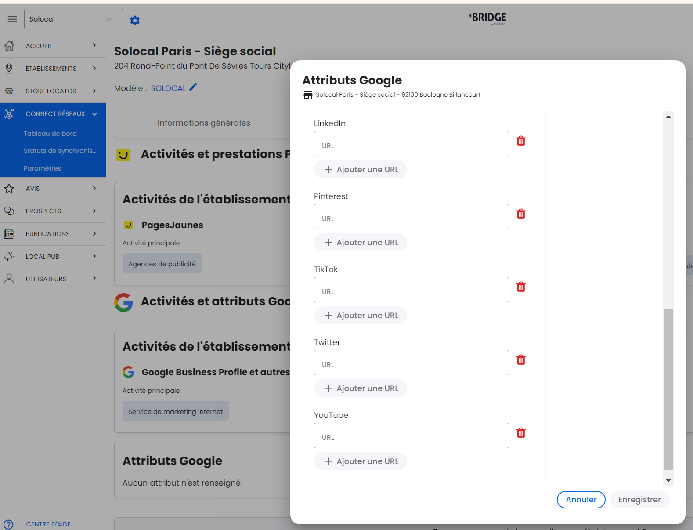Click the Centre d'aide question mark icon
The height and width of the screenshot is (530, 693).
[x=8, y=524]
